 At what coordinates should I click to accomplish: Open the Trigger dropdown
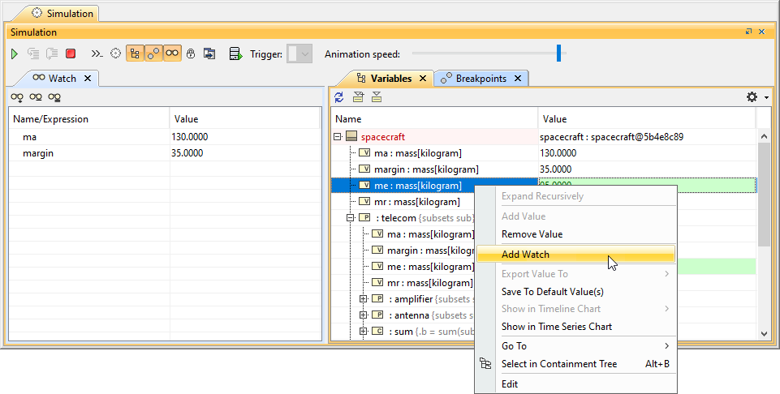[300, 54]
